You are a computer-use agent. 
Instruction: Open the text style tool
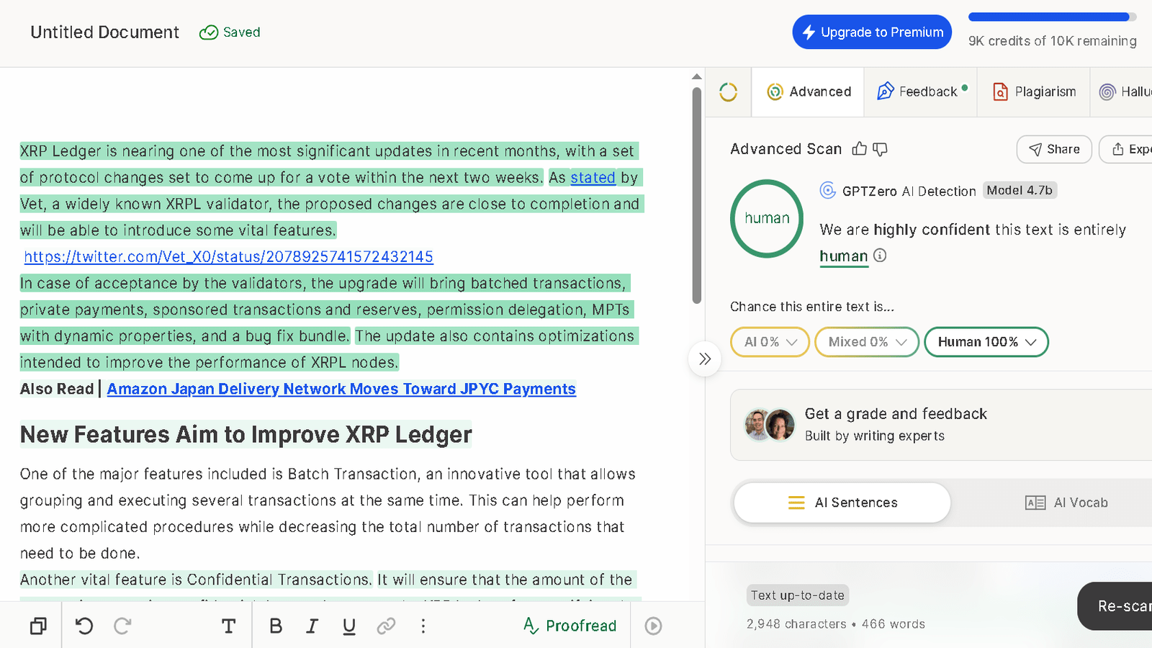(x=228, y=626)
